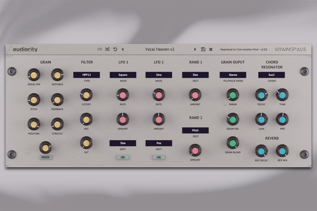The width and height of the screenshot is (317, 211).
Task: Click the POSITION knob
Action: pyautogui.click(x=34, y=124)
